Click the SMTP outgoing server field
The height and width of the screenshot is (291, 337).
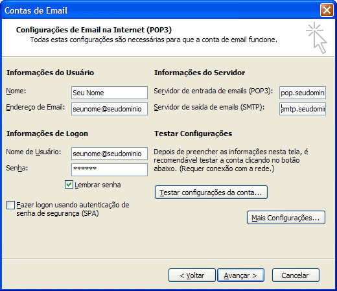tap(303, 109)
